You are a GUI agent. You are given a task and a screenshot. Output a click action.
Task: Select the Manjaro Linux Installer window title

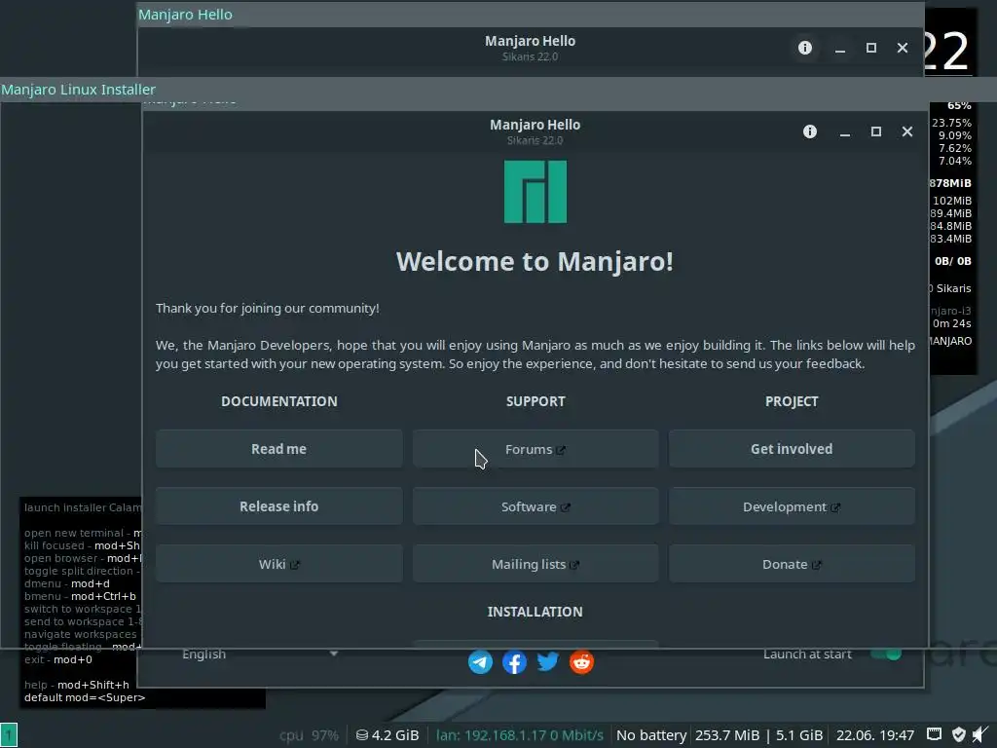tap(78, 90)
